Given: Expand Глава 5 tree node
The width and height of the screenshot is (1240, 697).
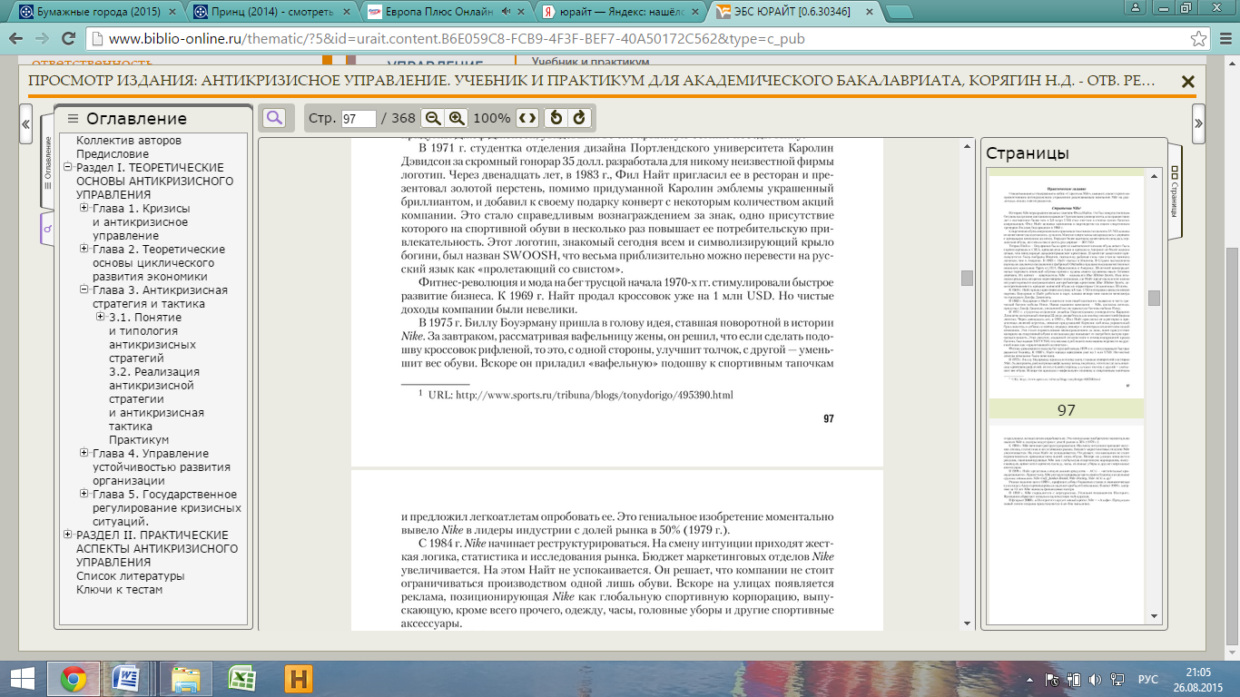Looking at the screenshot, I should coord(84,495).
